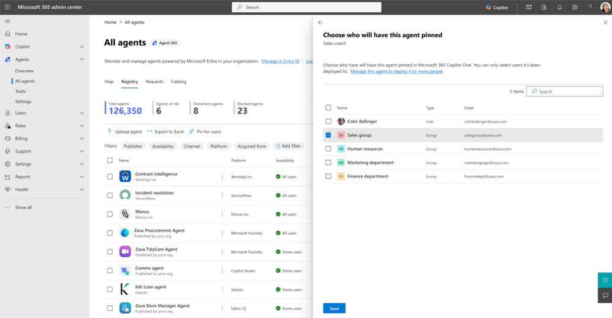Expand the Users nav section
Image resolution: width=612 pixels, height=318 pixels.
point(81,113)
